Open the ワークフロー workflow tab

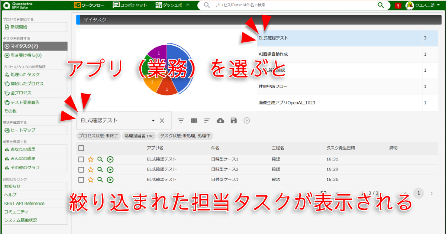89,5
